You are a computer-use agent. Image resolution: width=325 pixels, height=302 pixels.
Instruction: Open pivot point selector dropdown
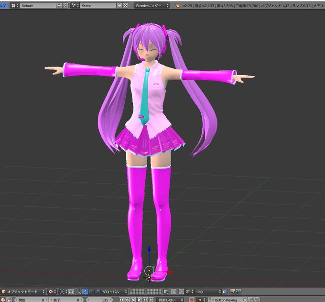click(63, 291)
